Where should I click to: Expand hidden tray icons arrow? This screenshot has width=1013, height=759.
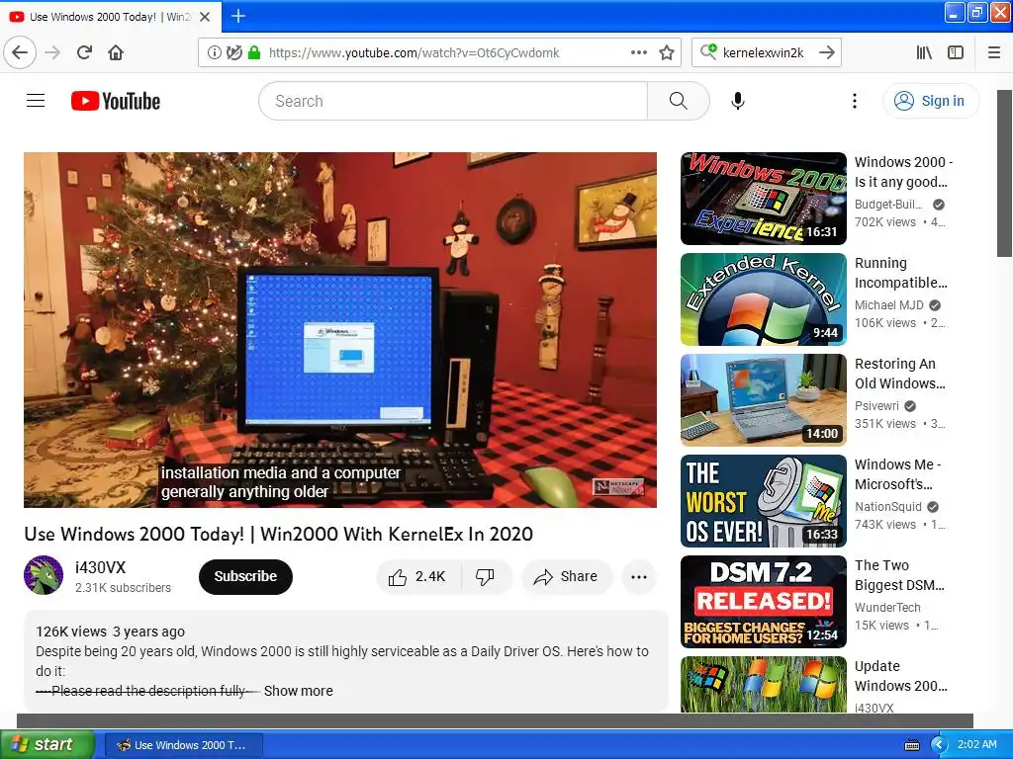click(x=939, y=745)
